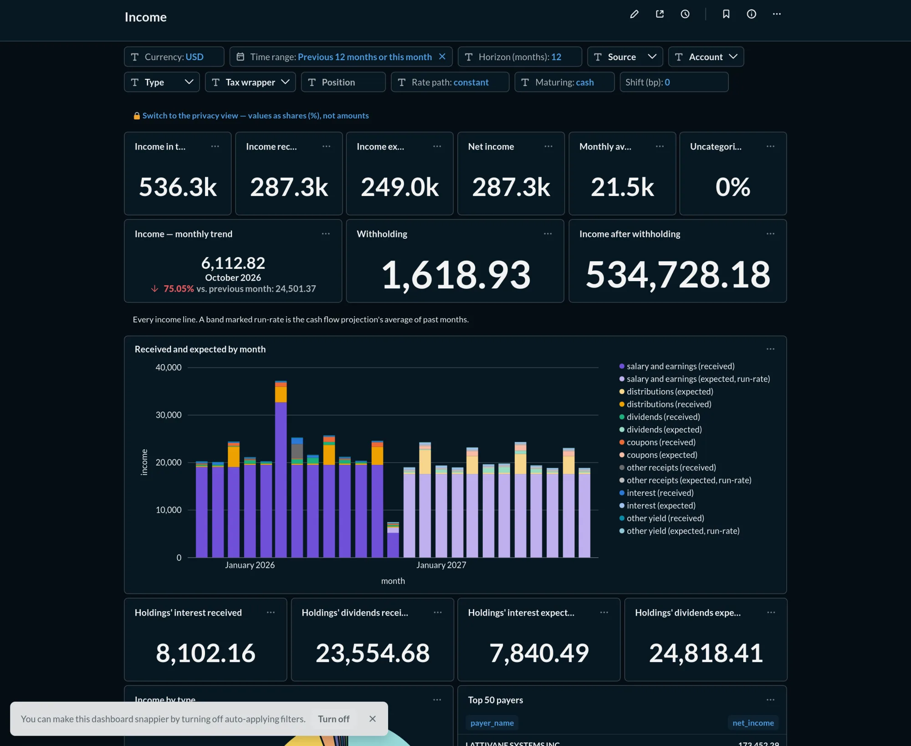Click the pencil edit dashboard icon
Viewport: 911px width, 746px height.
coord(634,14)
